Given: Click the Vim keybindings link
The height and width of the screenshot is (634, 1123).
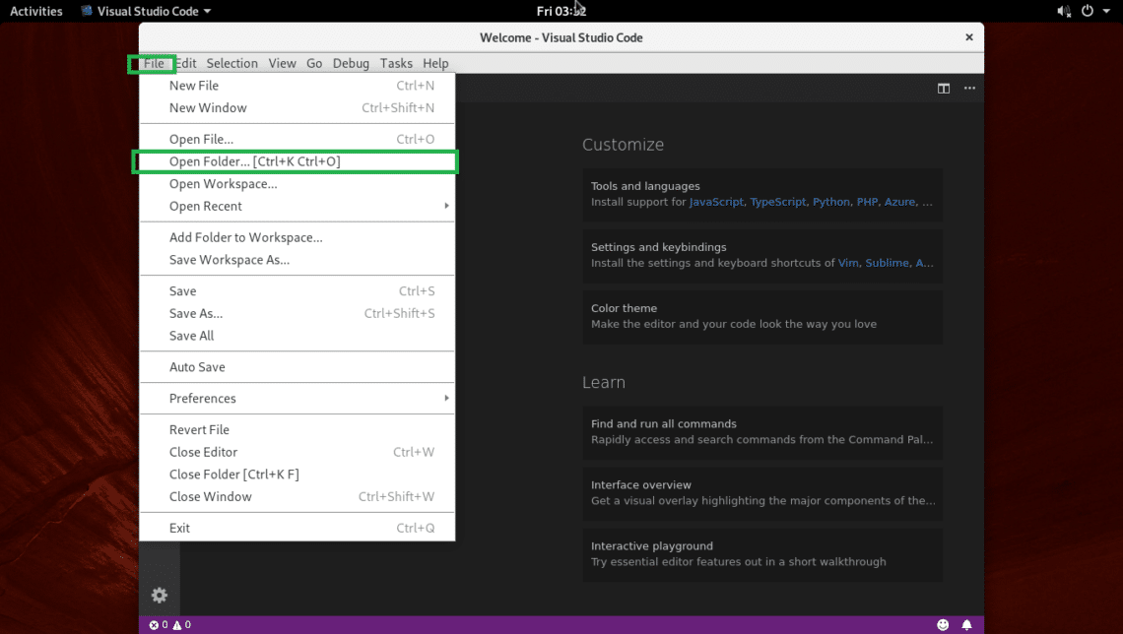Looking at the screenshot, I should coord(848,263).
